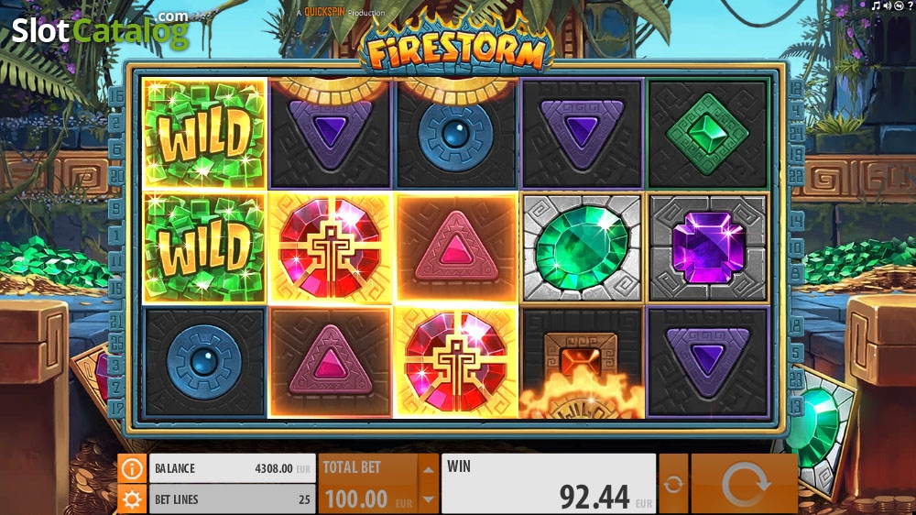Toggle the background music note icon
916x515 pixels.
[875, 5]
